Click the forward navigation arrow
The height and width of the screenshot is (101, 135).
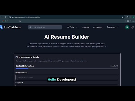coord(2,17)
